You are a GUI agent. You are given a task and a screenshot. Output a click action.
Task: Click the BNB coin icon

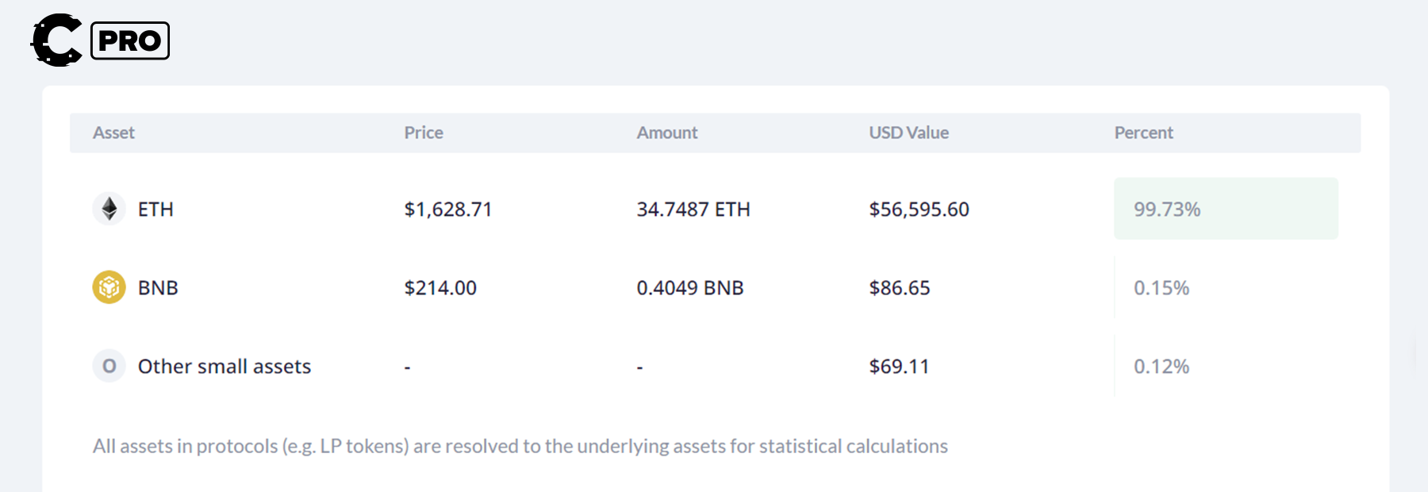109,287
